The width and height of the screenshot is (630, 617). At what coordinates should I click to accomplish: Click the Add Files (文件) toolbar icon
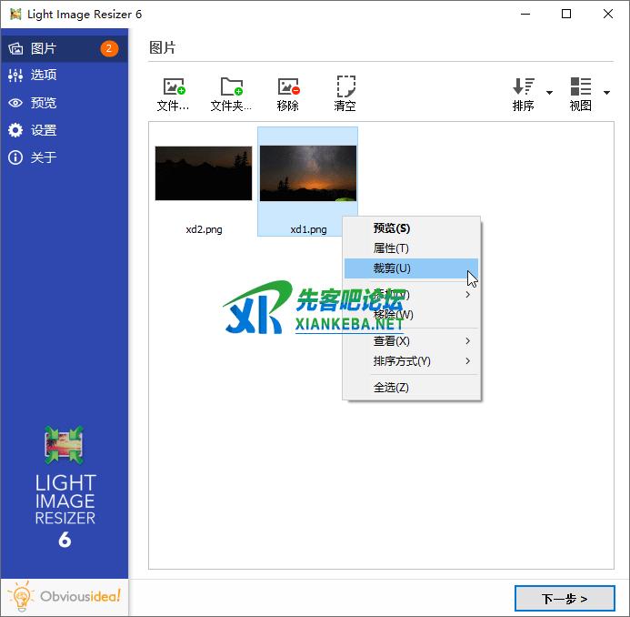(173, 94)
